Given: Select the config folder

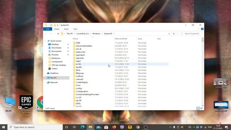Looking at the screenshot, I should click(79, 88).
